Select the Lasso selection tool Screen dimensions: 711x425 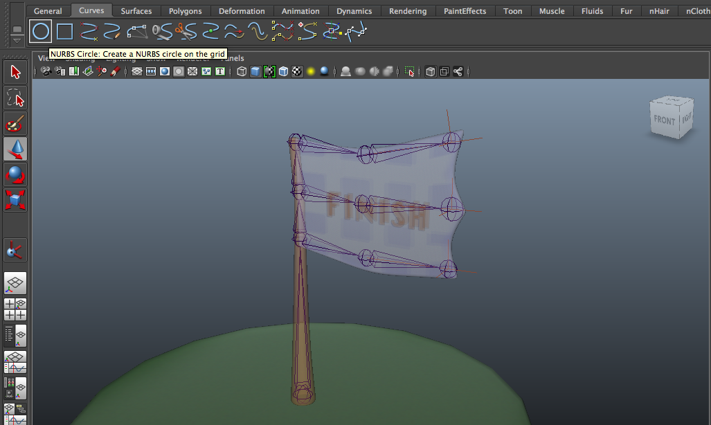(x=14, y=97)
